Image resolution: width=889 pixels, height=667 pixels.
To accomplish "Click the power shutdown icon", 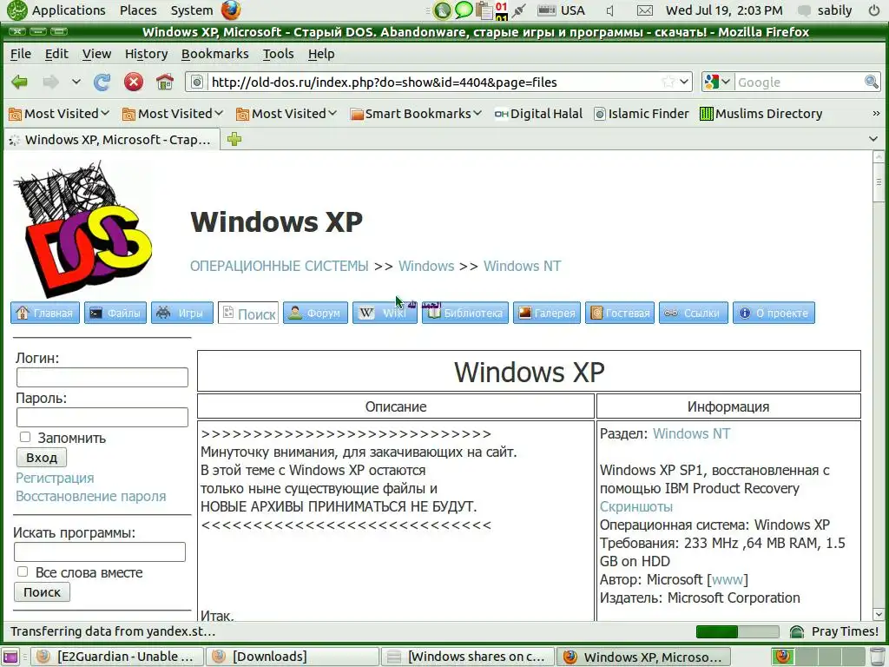I will 873,10.
